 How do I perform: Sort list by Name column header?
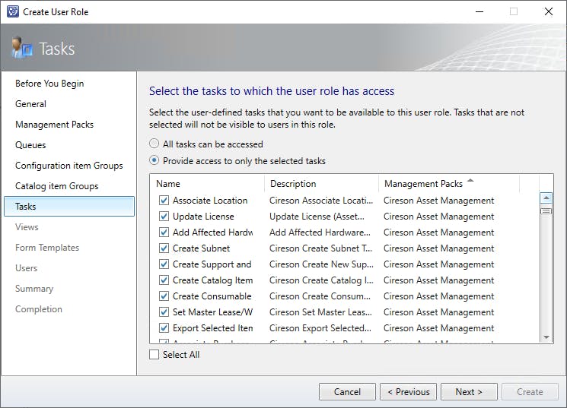168,184
